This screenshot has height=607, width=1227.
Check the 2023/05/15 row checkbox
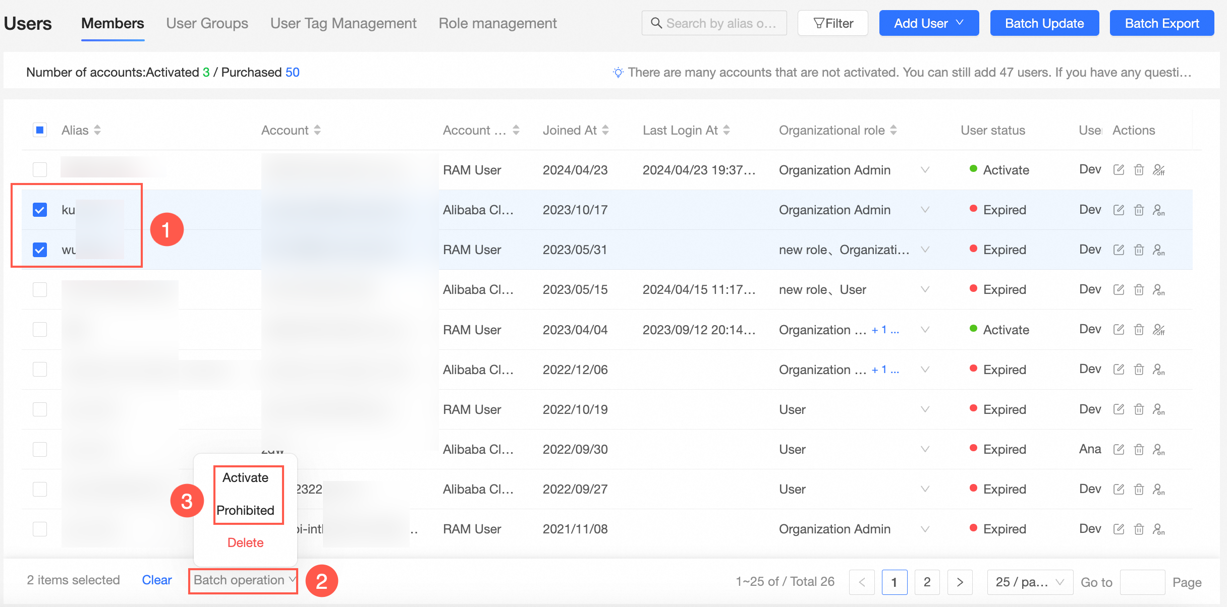pyautogui.click(x=40, y=290)
